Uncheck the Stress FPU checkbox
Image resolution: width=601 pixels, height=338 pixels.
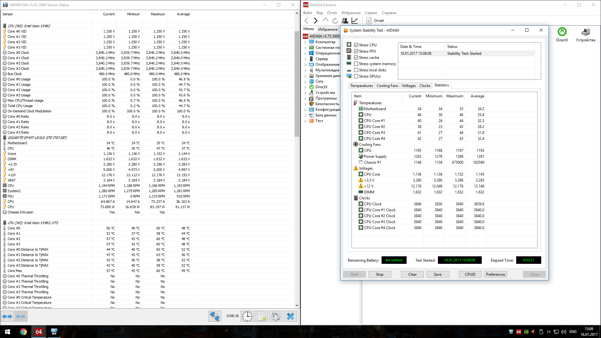click(356, 51)
